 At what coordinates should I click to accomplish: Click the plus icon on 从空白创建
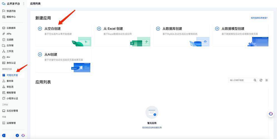(40, 29)
